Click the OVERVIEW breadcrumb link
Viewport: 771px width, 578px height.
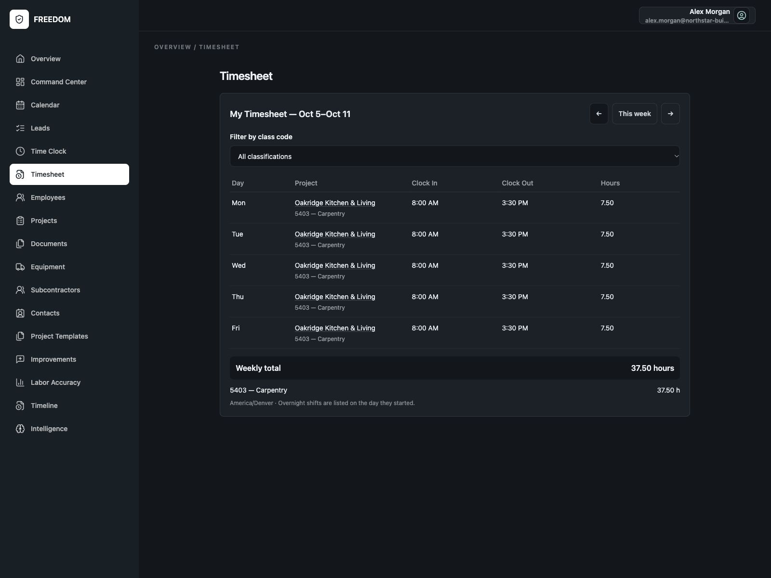(173, 47)
